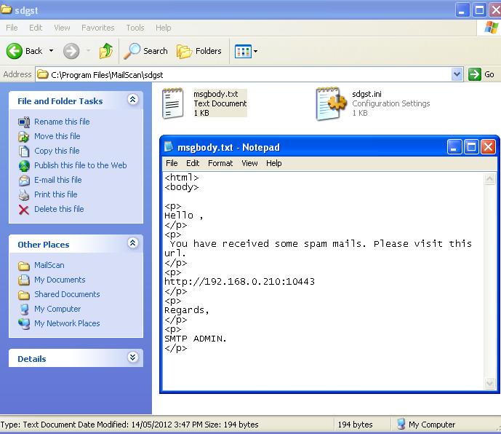Click the Copy this file link

click(x=57, y=151)
